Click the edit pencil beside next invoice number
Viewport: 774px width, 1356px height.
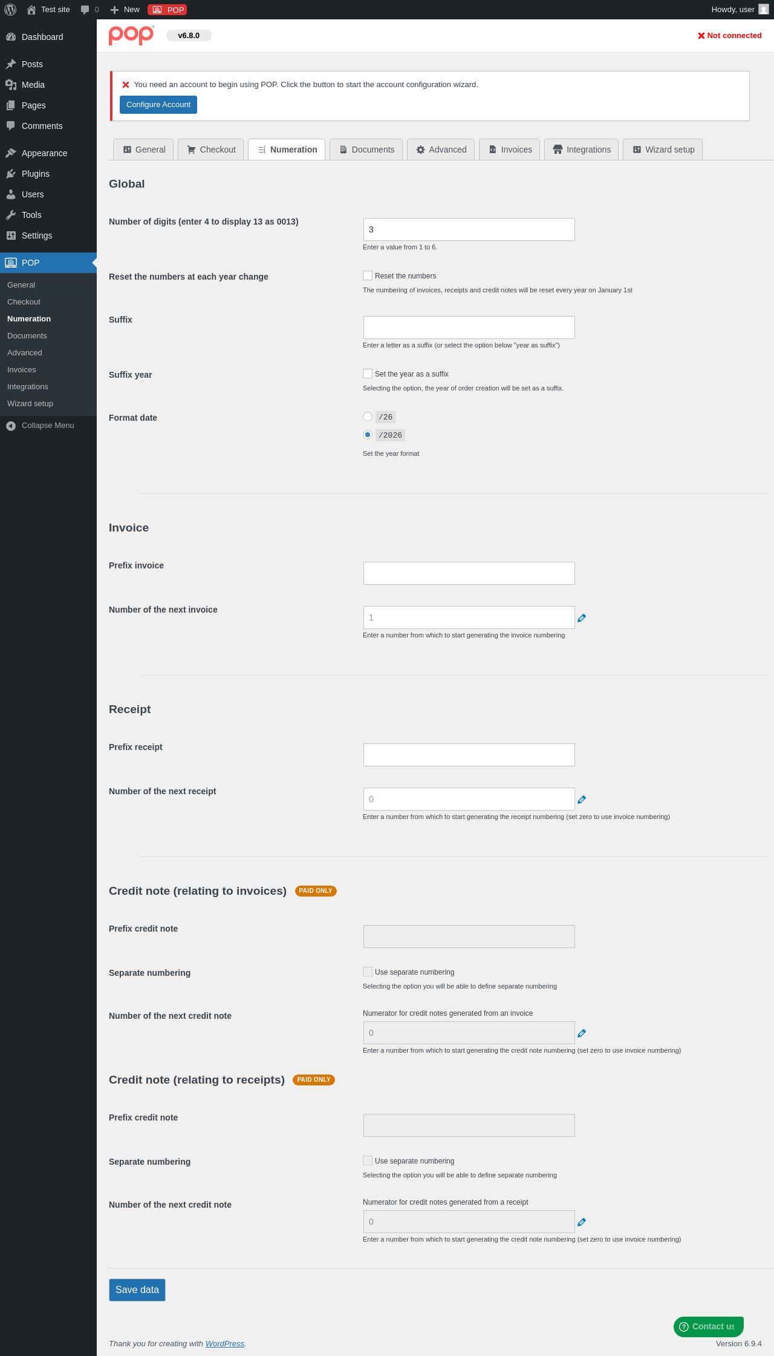coord(582,618)
